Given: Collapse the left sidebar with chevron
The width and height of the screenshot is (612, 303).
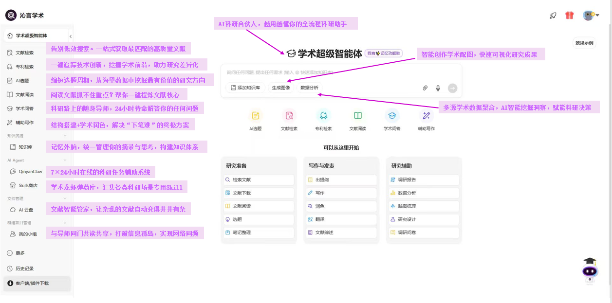Looking at the screenshot, I should point(70,36).
